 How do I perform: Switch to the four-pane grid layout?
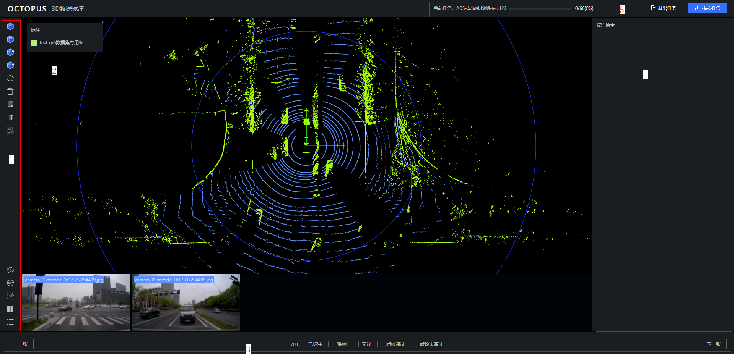tap(10, 309)
